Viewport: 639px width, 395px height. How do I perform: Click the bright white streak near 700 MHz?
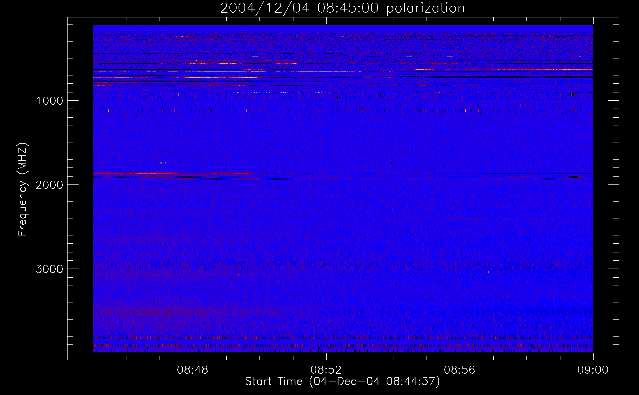(221, 78)
